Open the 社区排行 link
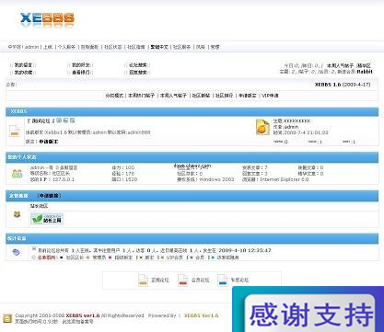Screen dimensions: 384x332 (x=224, y=96)
